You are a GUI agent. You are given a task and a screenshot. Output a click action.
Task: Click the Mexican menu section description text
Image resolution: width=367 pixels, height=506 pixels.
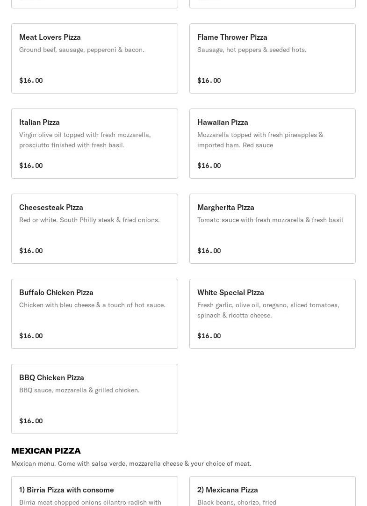pyautogui.click(x=131, y=463)
